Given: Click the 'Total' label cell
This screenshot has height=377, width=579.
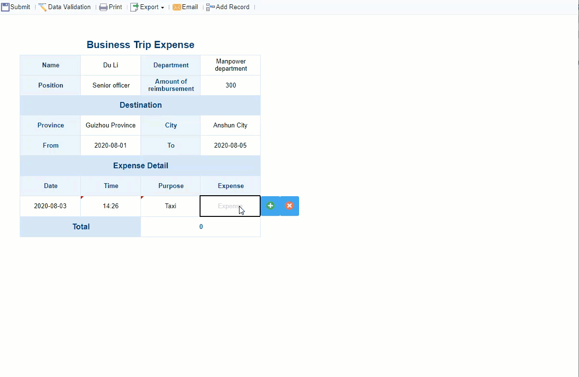Looking at the screenshot, I should pyautogui.click(x=81, y=226).
